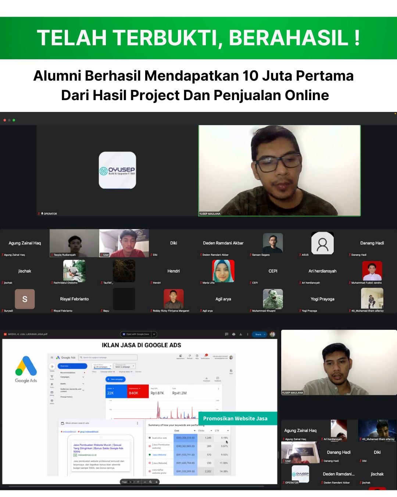Click the magnifier zoom reset icon

pos(151,482)
